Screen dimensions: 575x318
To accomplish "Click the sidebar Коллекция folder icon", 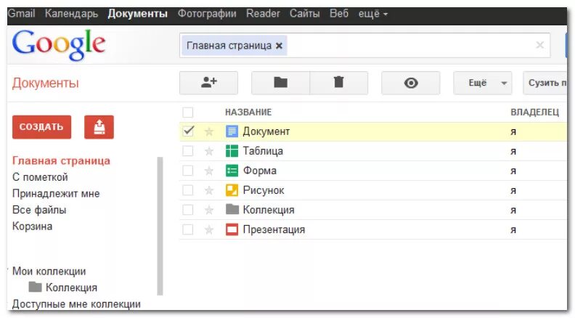I will click(35, 287).
